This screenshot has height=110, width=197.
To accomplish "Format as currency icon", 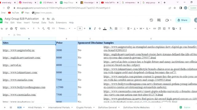I will (34, 28).
